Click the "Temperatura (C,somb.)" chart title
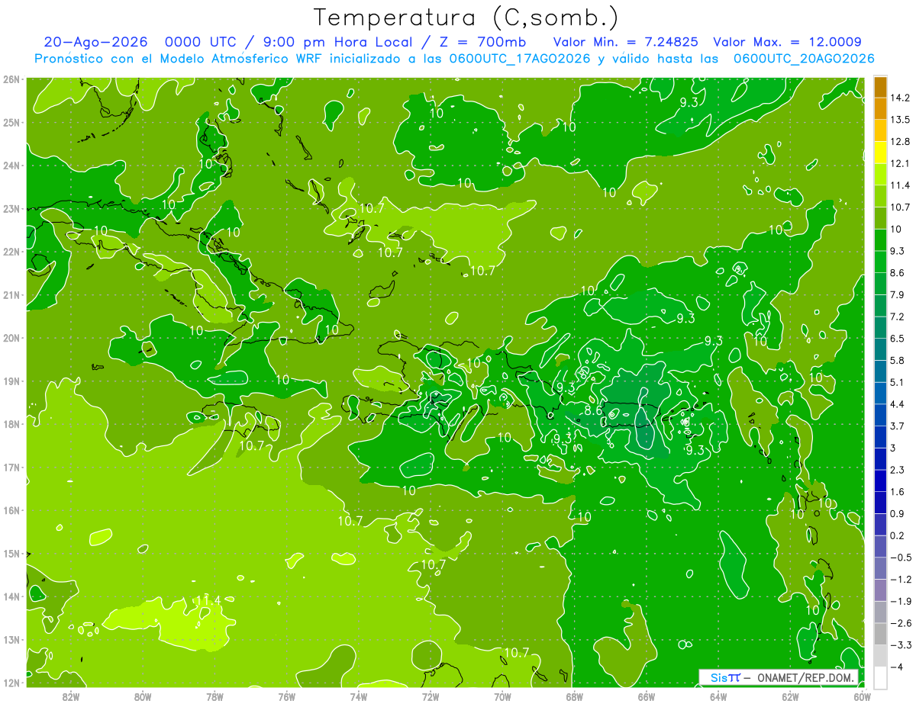The width and height of the screenshot is (916, 707). (x=466, y=17)
